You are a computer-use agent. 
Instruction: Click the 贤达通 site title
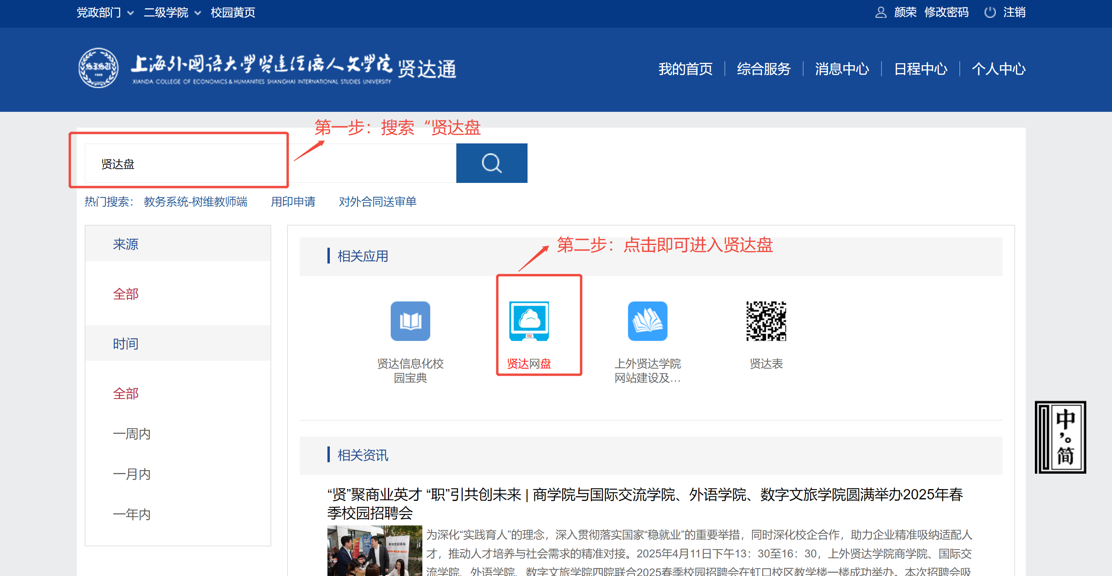(427, 69)
